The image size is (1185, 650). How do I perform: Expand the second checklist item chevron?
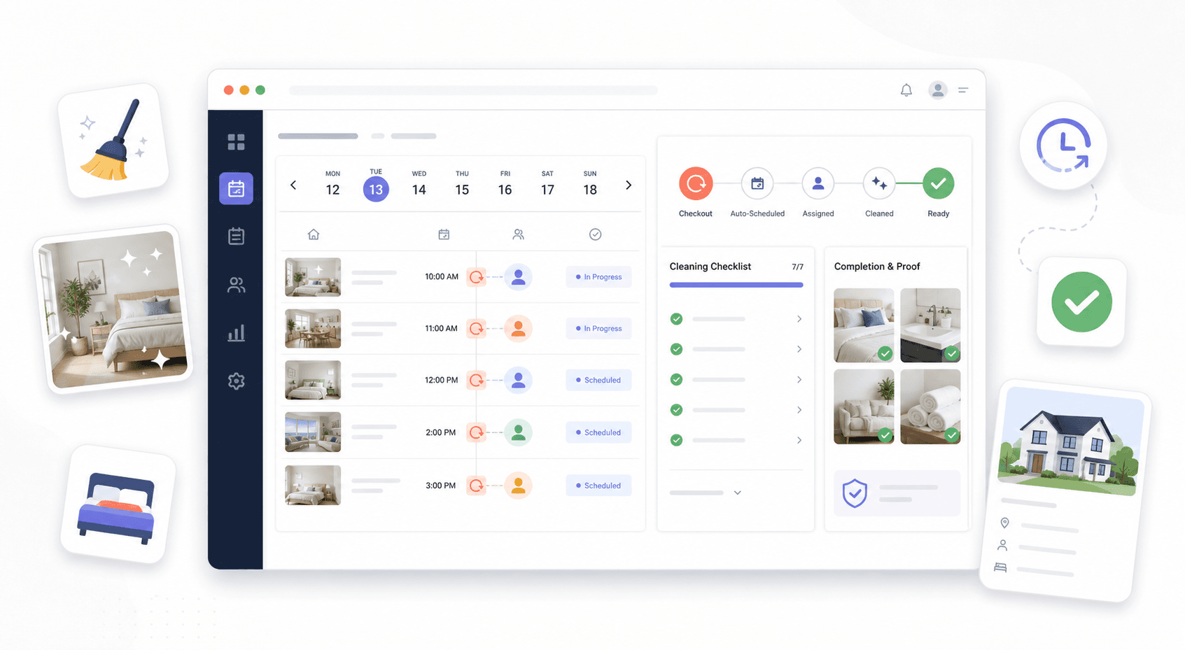(x=799, y=349)
